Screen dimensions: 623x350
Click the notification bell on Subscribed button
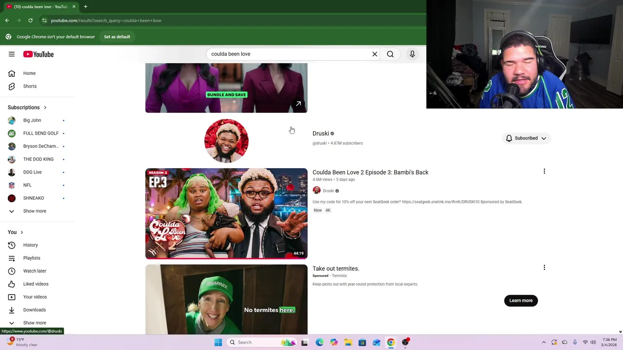(x=509, y=138)
